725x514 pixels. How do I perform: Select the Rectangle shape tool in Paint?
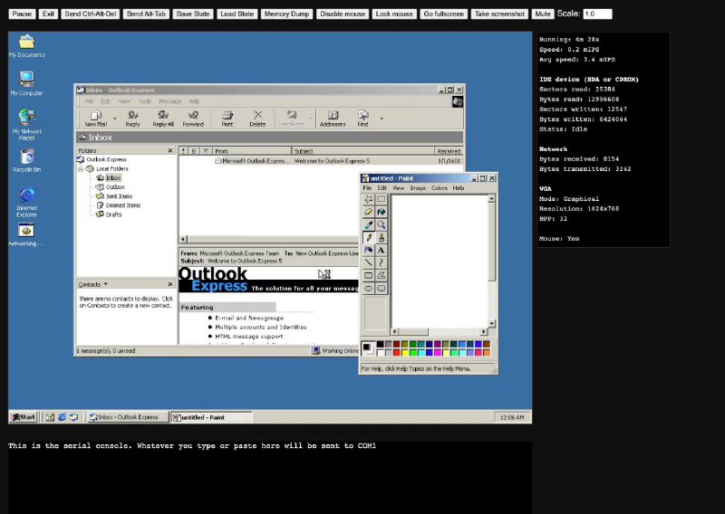coord(369,276)
